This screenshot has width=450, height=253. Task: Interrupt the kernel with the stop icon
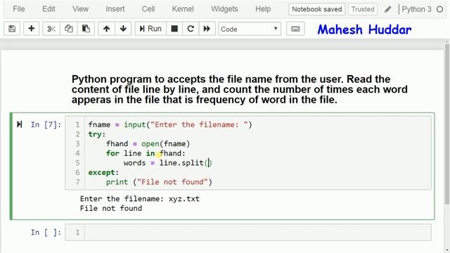[174, 29]
